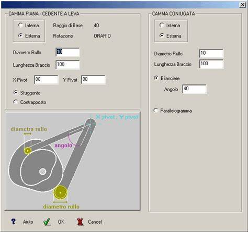Click the red X cancel icon
This screenshot has height=232, width=248.
[x=80, y=222]
